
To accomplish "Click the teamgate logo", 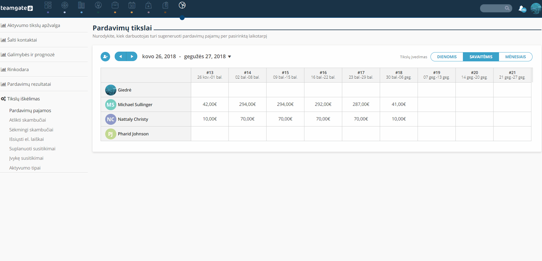I will pos(17,8).
